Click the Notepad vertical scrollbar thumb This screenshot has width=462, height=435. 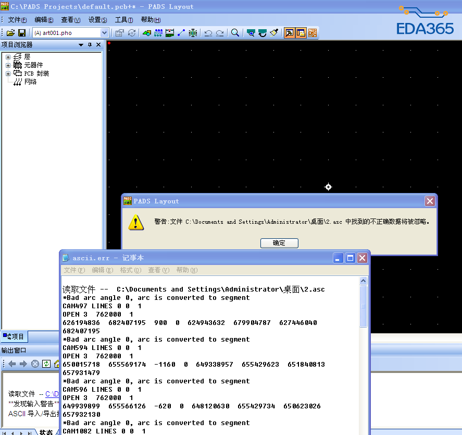tap(363, 306)
